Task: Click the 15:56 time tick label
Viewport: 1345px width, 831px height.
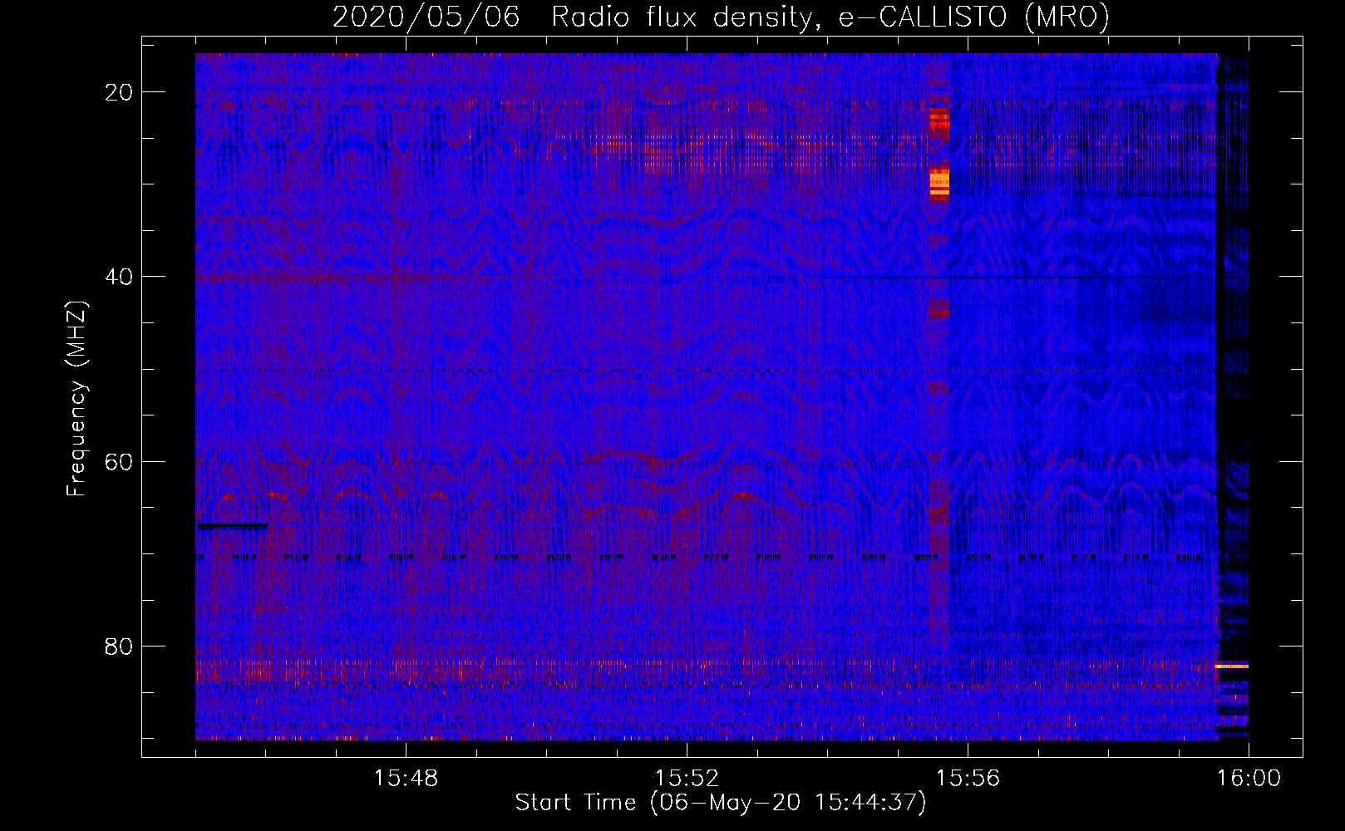Action: [x=968, y=779]
